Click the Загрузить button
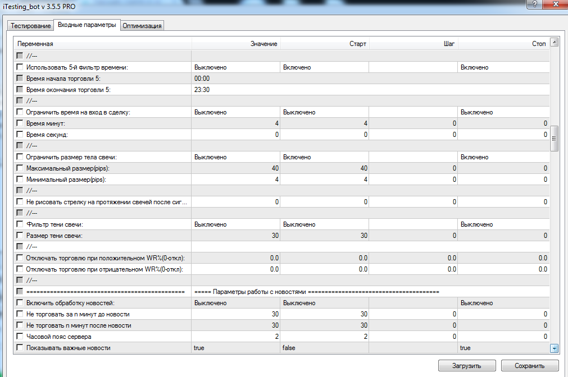The image size is (568, 377). pos(467,366)
